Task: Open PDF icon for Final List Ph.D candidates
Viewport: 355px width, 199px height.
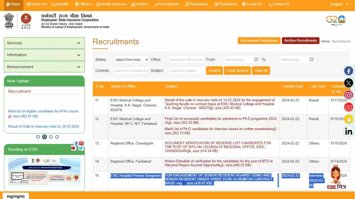Action: [x=171, y=123]
